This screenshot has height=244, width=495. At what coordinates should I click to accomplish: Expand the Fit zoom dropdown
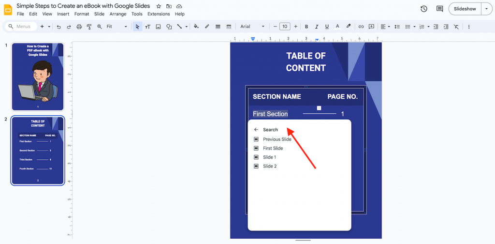[x=116, y=27]
